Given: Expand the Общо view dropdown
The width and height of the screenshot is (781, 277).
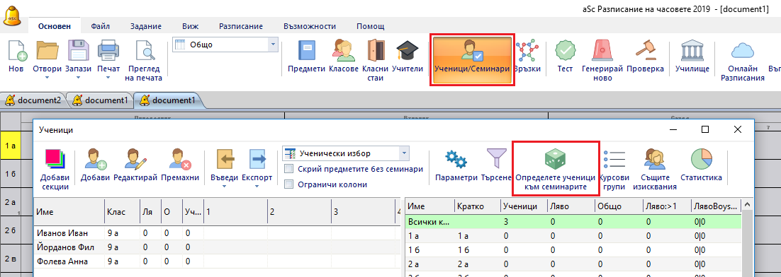Looking at the screenshot, I should click(273, 45).
